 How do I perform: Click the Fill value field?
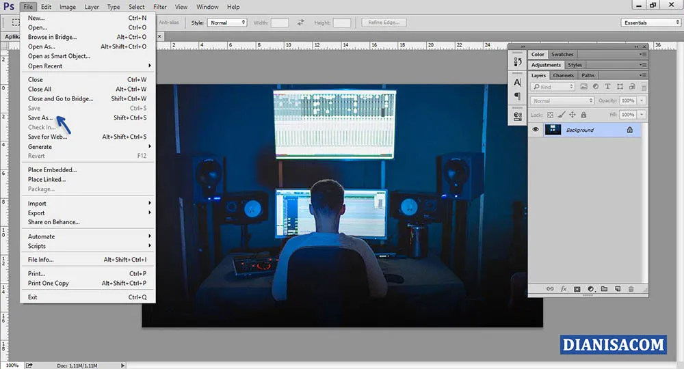[x=628, y=115]
